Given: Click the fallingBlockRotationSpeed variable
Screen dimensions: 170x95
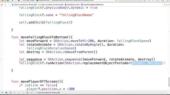Looking at the screenshot, I should [x=50, y=48].
